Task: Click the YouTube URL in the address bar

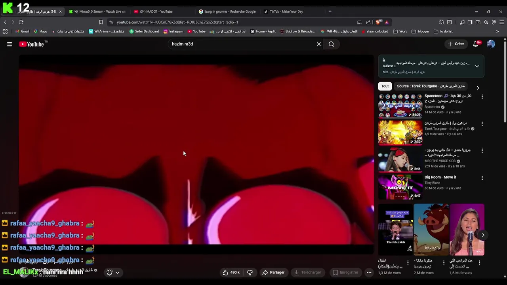Action: coord(177,22)
